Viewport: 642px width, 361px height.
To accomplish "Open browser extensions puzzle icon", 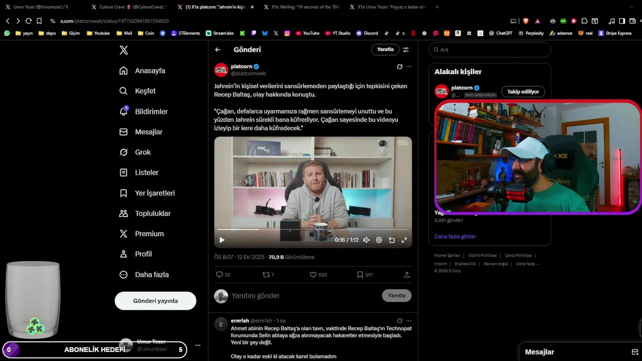I will coord(584,21).
